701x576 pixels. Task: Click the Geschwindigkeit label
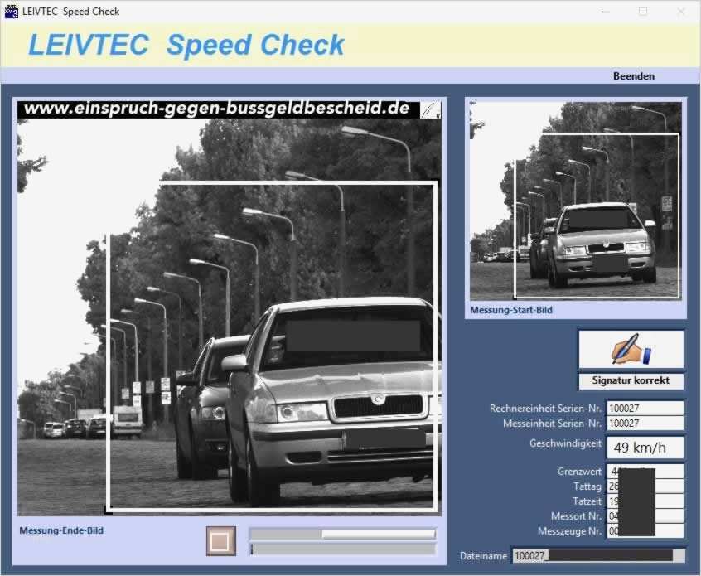[566, 443]
